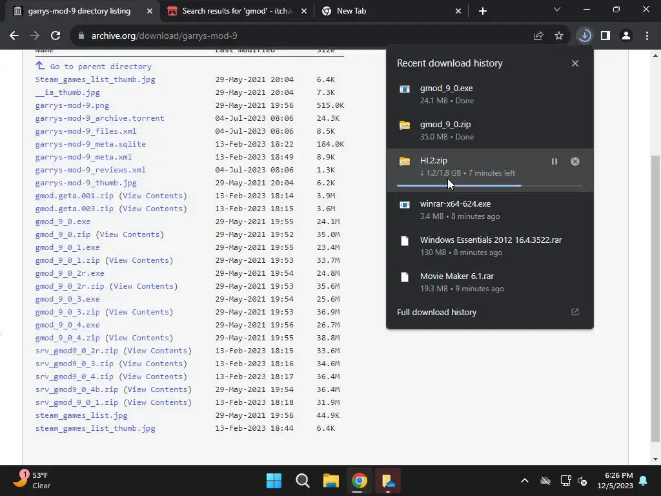The width and height of the screenshot is (661, 496).
Task: Open gmod.geta.001.zip link
Action: click(74, 196)
